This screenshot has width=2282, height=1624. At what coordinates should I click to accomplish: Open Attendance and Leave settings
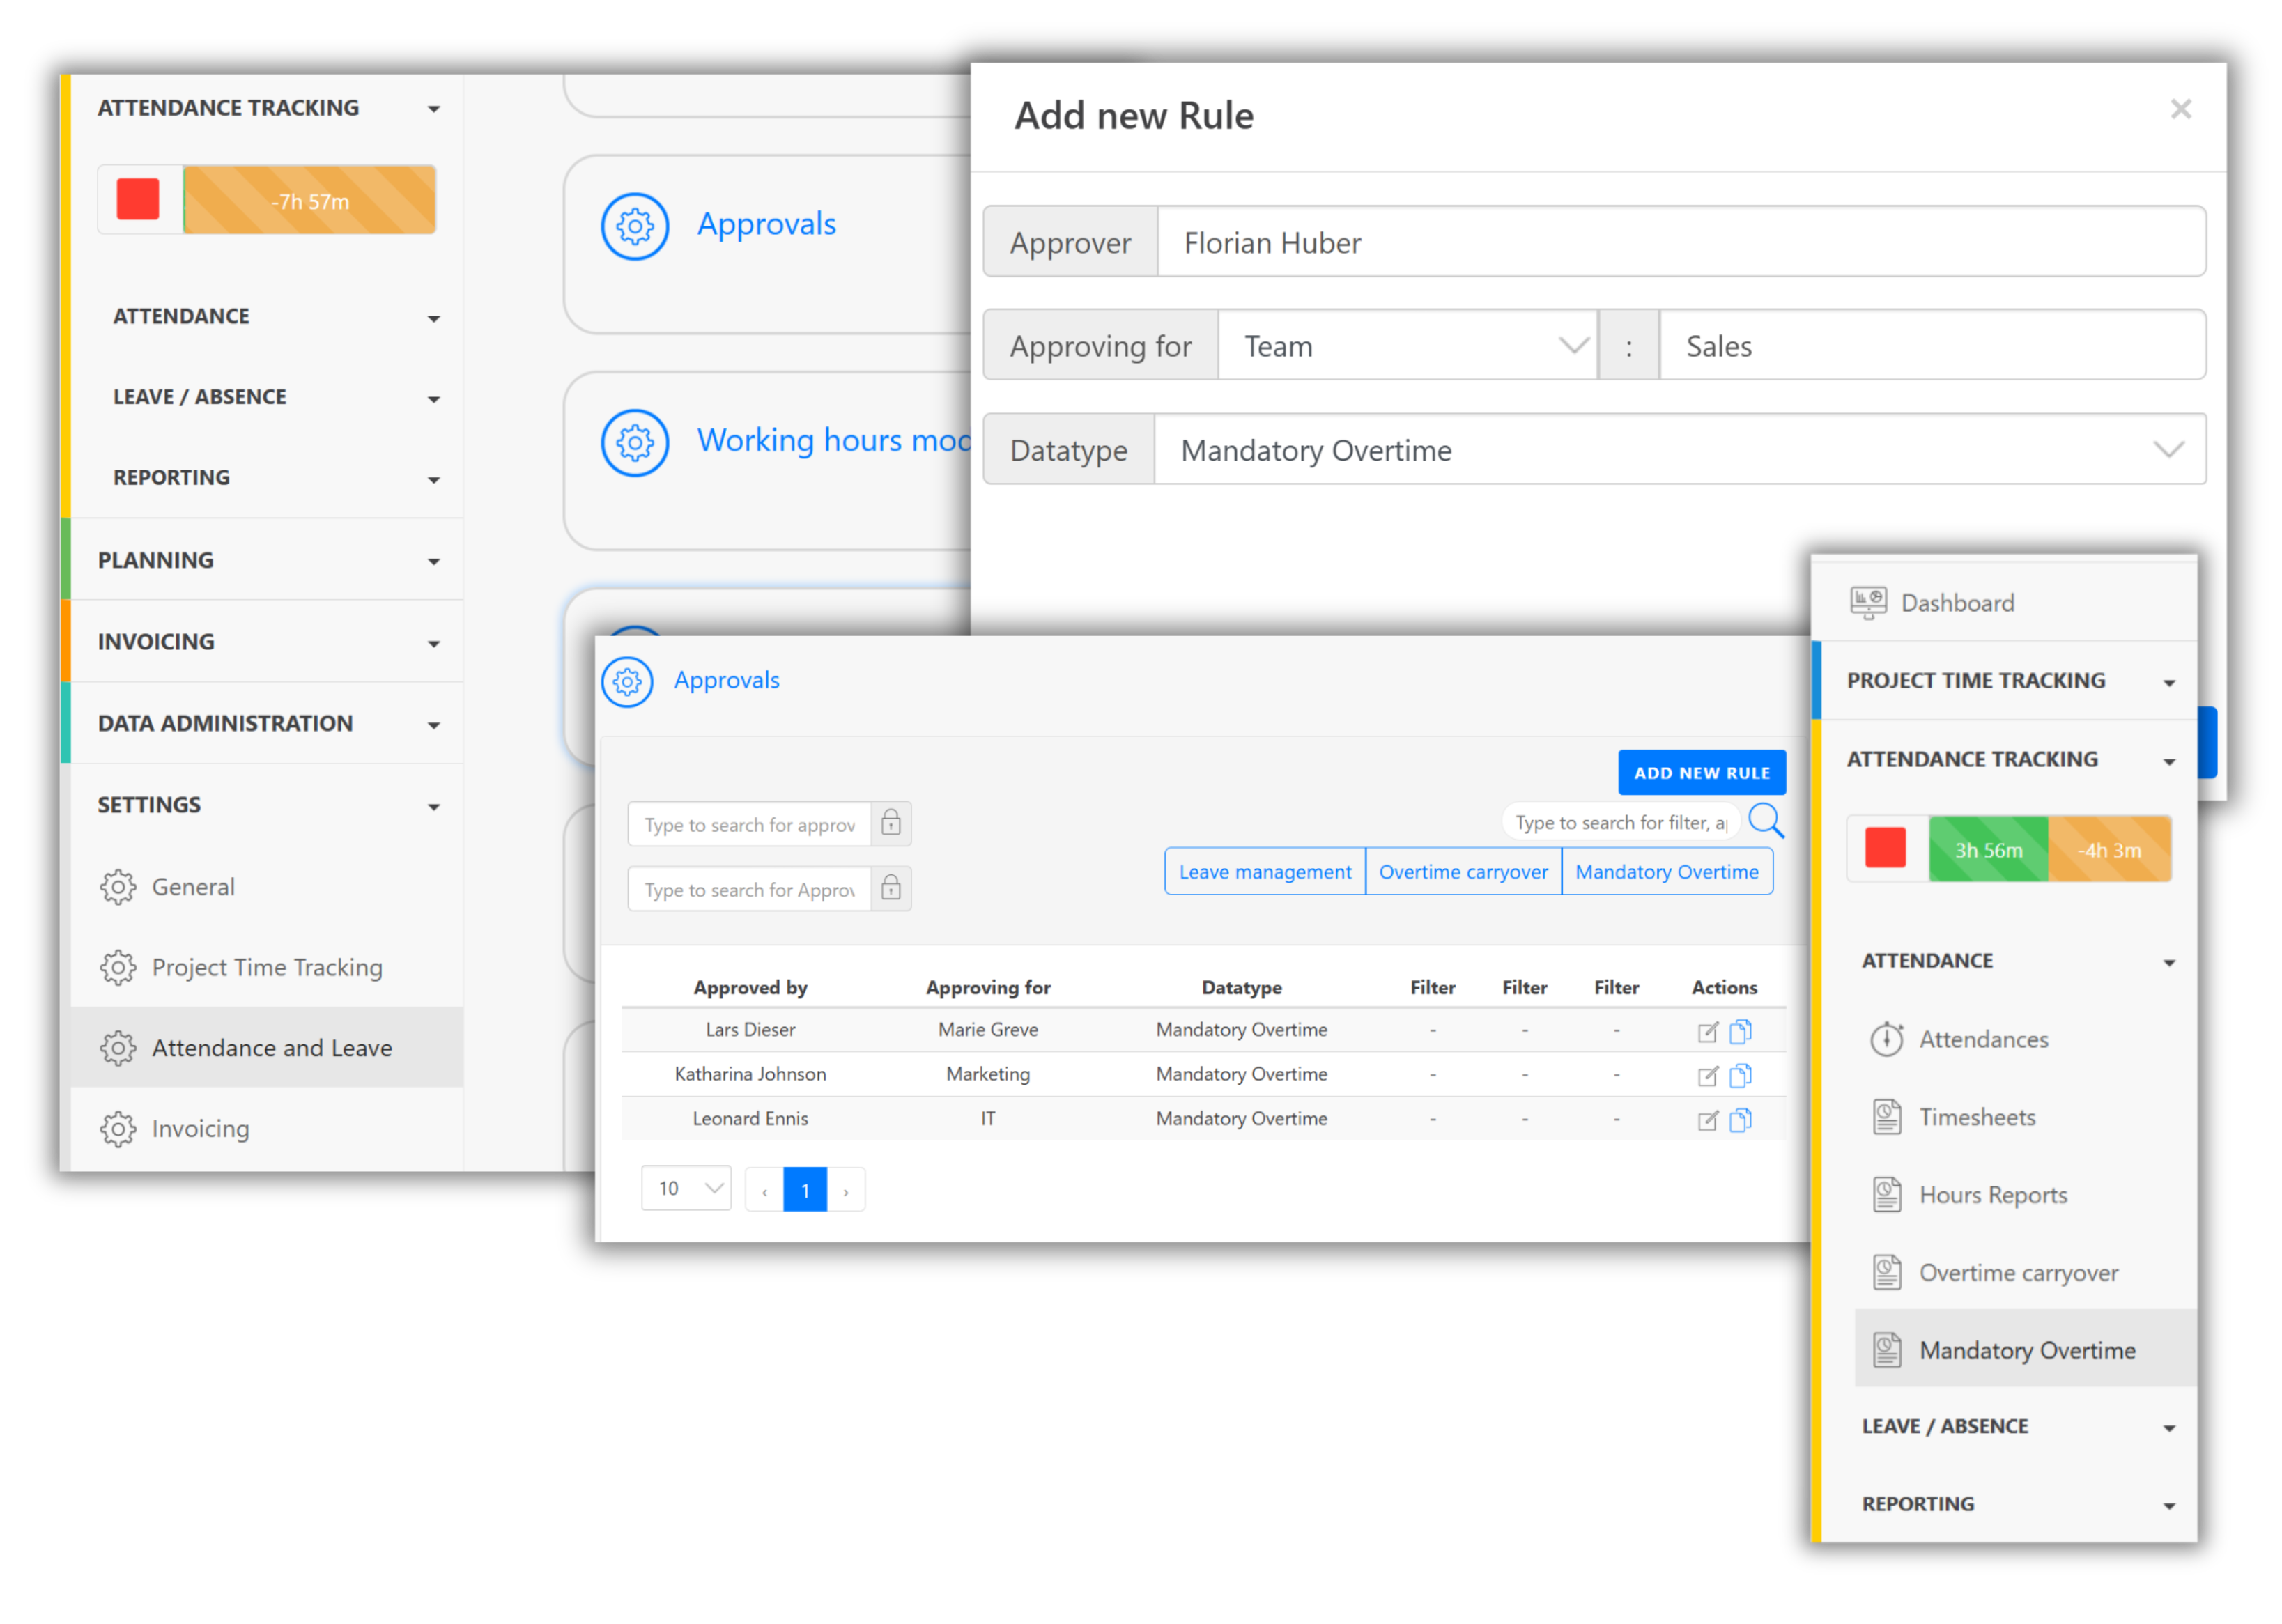(x=271, y=1047)
